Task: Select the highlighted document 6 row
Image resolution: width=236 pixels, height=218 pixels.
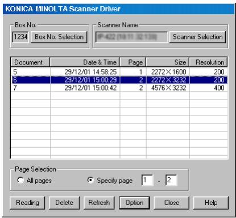Action: click(119, 80)
